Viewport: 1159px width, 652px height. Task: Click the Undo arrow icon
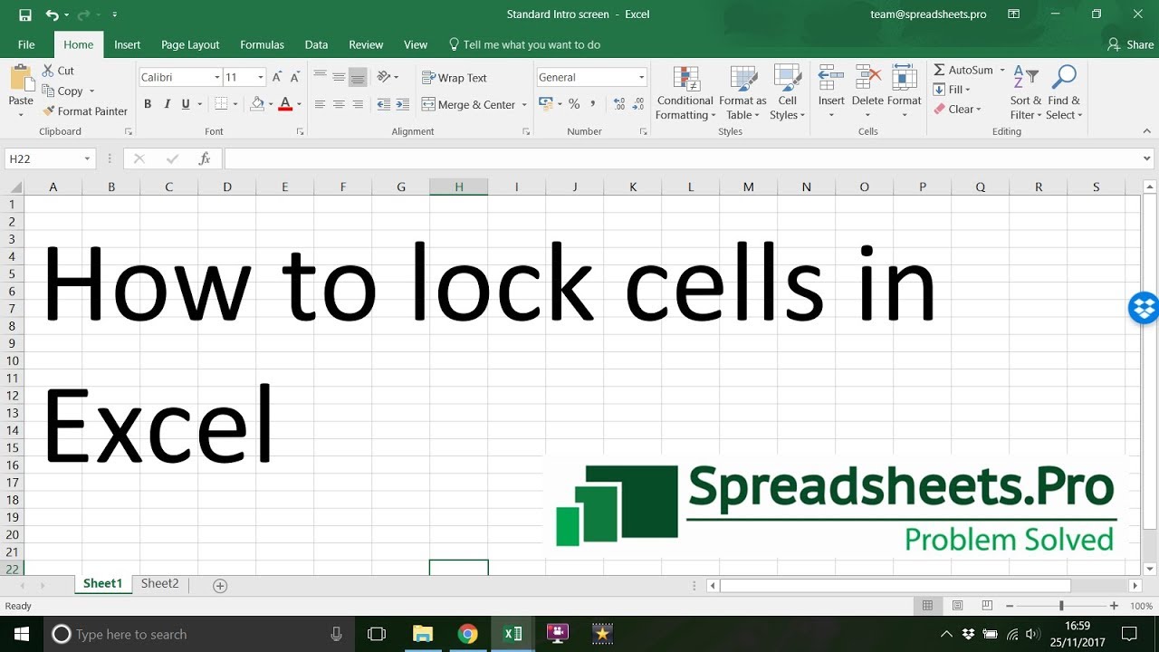52,14
